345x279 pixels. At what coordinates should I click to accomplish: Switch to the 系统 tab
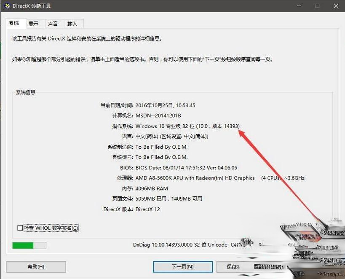(14, 23)
